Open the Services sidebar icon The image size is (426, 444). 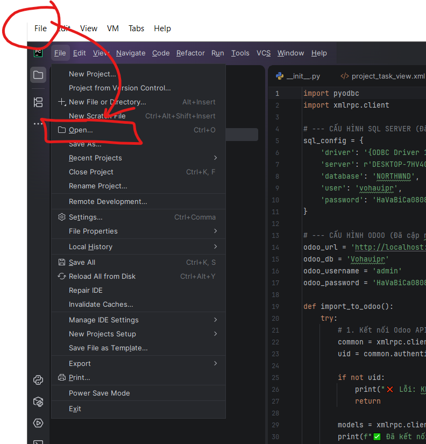pos(38,423)
